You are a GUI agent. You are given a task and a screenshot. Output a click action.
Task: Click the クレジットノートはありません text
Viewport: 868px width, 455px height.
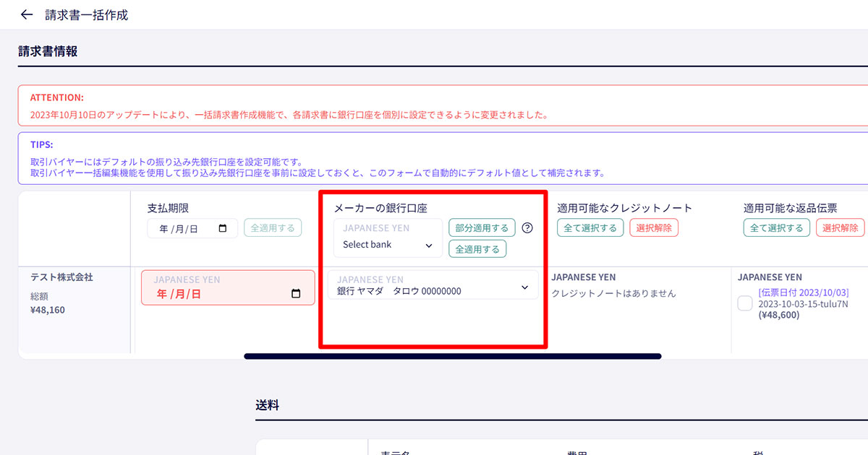pos(613,293)
